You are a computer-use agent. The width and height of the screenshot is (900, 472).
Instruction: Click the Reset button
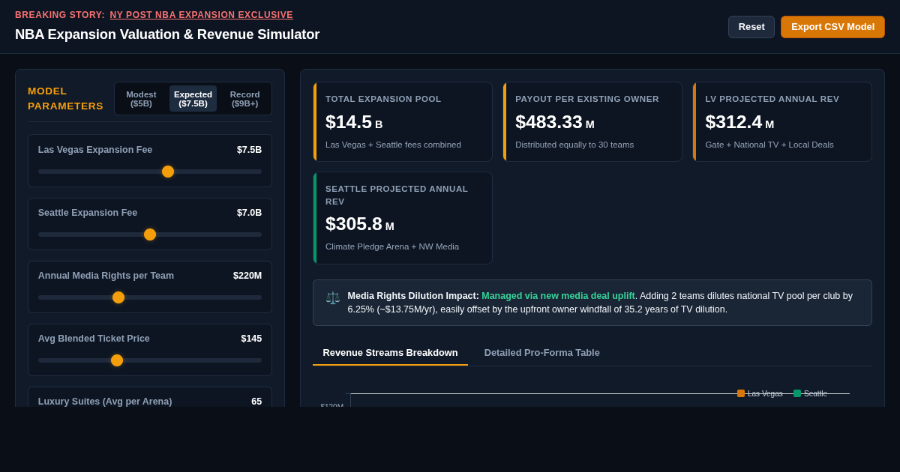click(751, 27)
